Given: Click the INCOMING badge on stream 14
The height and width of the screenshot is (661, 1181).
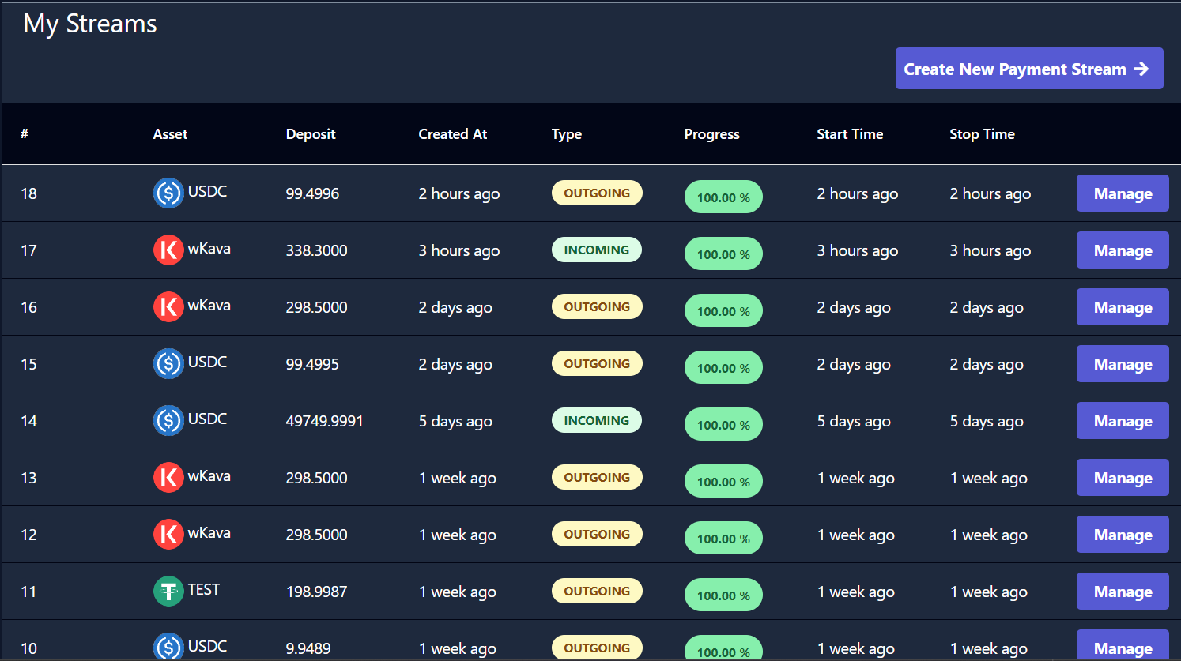Looking at the screenshot, I should click(x=597, y=420).
